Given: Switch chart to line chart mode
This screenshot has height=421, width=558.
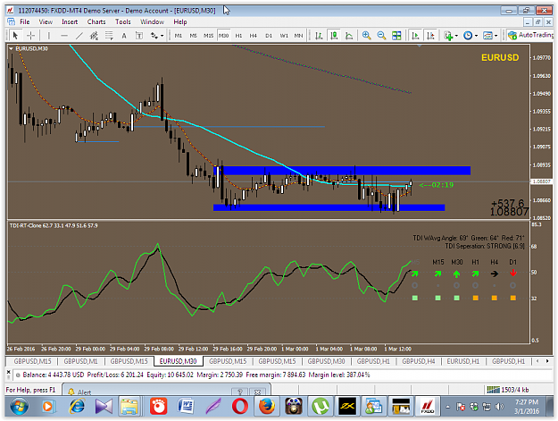Looking at the screenshot, I should click(349, 35).
